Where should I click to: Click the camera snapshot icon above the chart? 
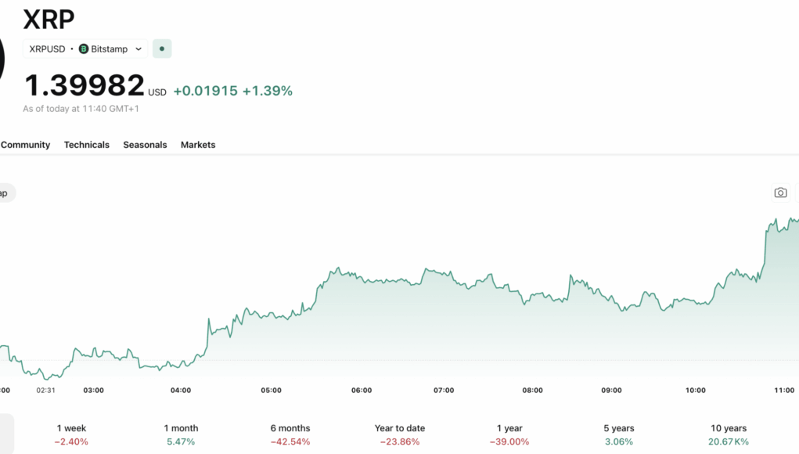pos(780,193)
